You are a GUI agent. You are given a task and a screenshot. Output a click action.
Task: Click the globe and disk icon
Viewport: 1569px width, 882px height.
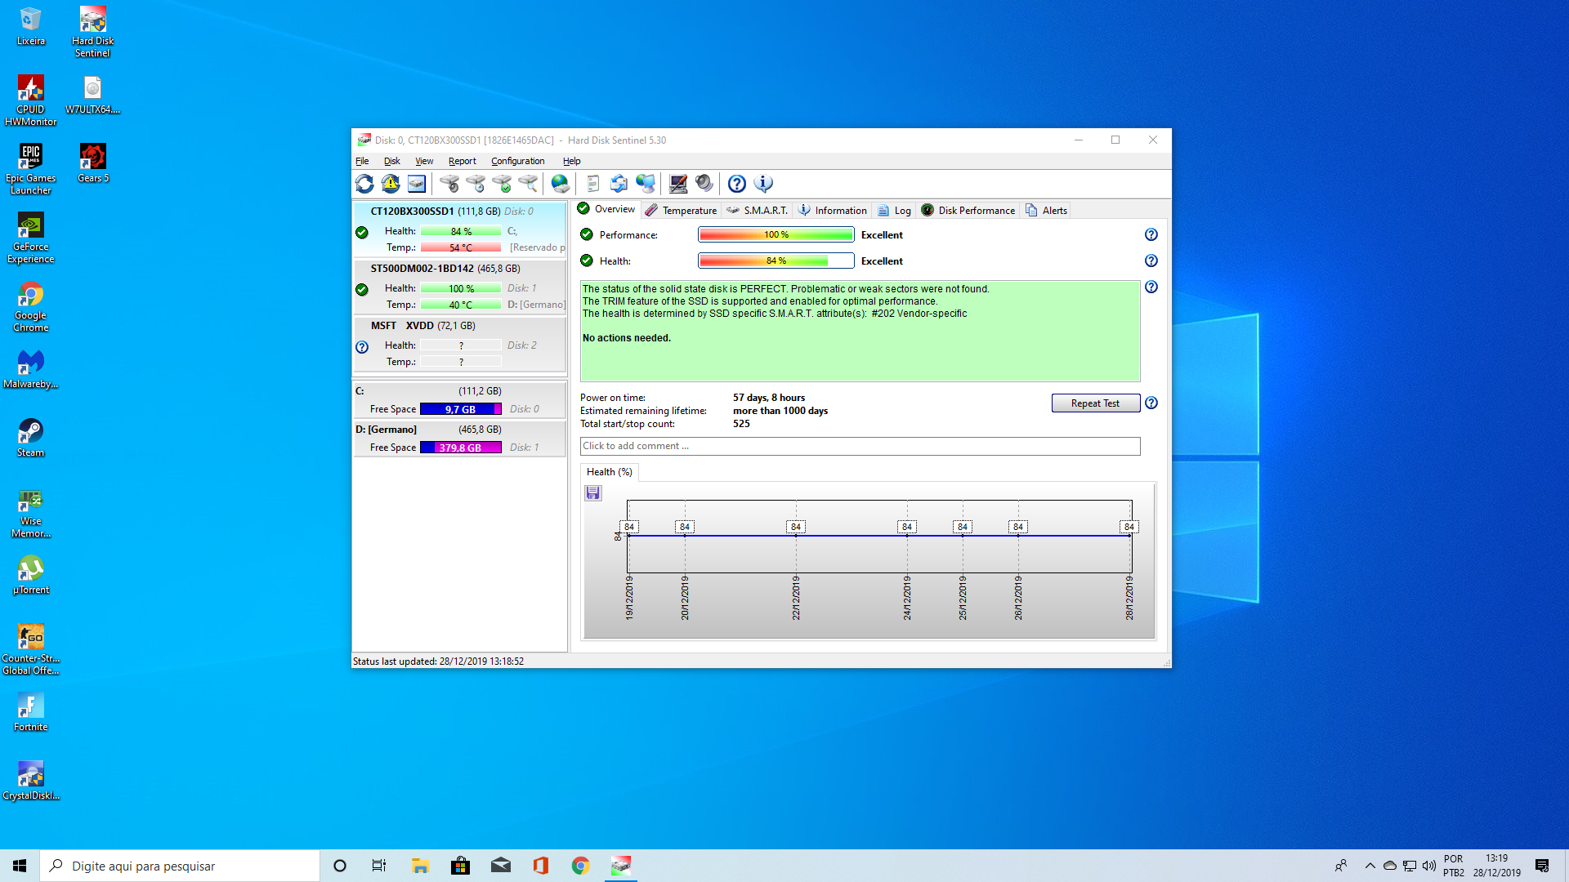click(x=560, y=184)
